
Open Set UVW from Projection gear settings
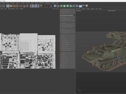75,15
